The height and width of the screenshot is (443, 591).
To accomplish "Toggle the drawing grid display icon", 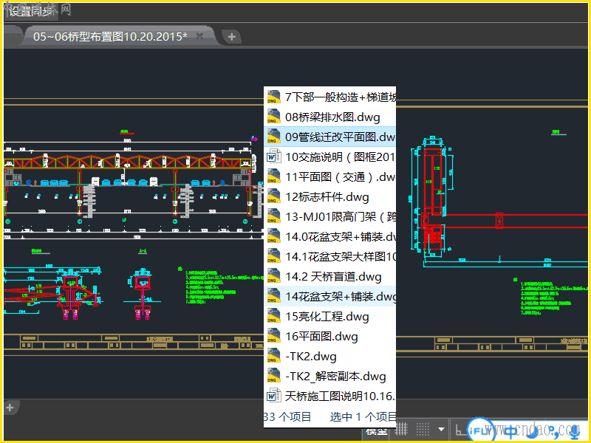I will click(x=402, y=429).
